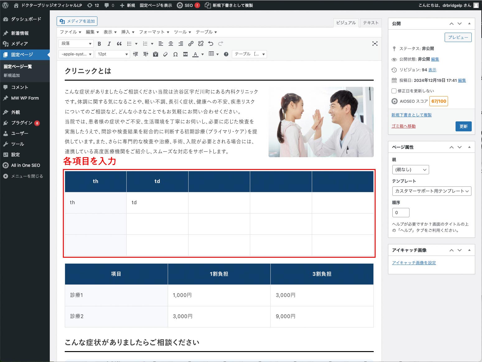Toggle italic formatting in editor toolbar
This screenshot has width=482, height=362.
coord(109,44)
